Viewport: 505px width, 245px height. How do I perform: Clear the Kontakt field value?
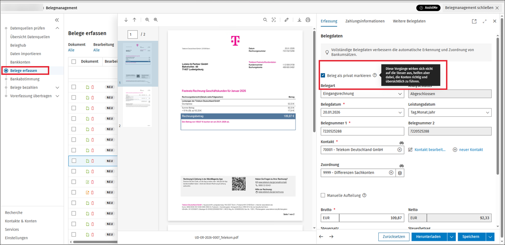pyautogui.click(x=399, y=149)
